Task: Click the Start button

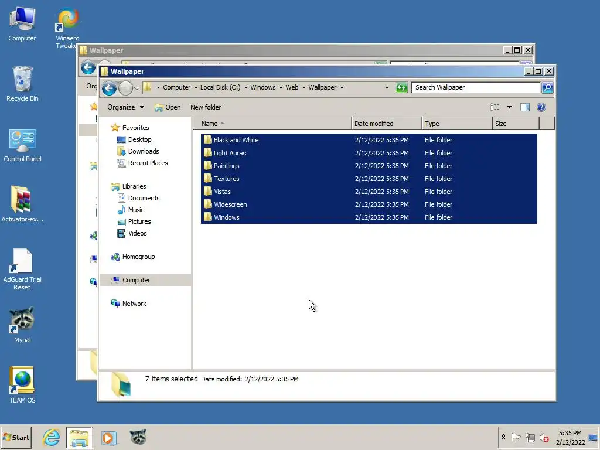Action: click(x=16, y=437)
